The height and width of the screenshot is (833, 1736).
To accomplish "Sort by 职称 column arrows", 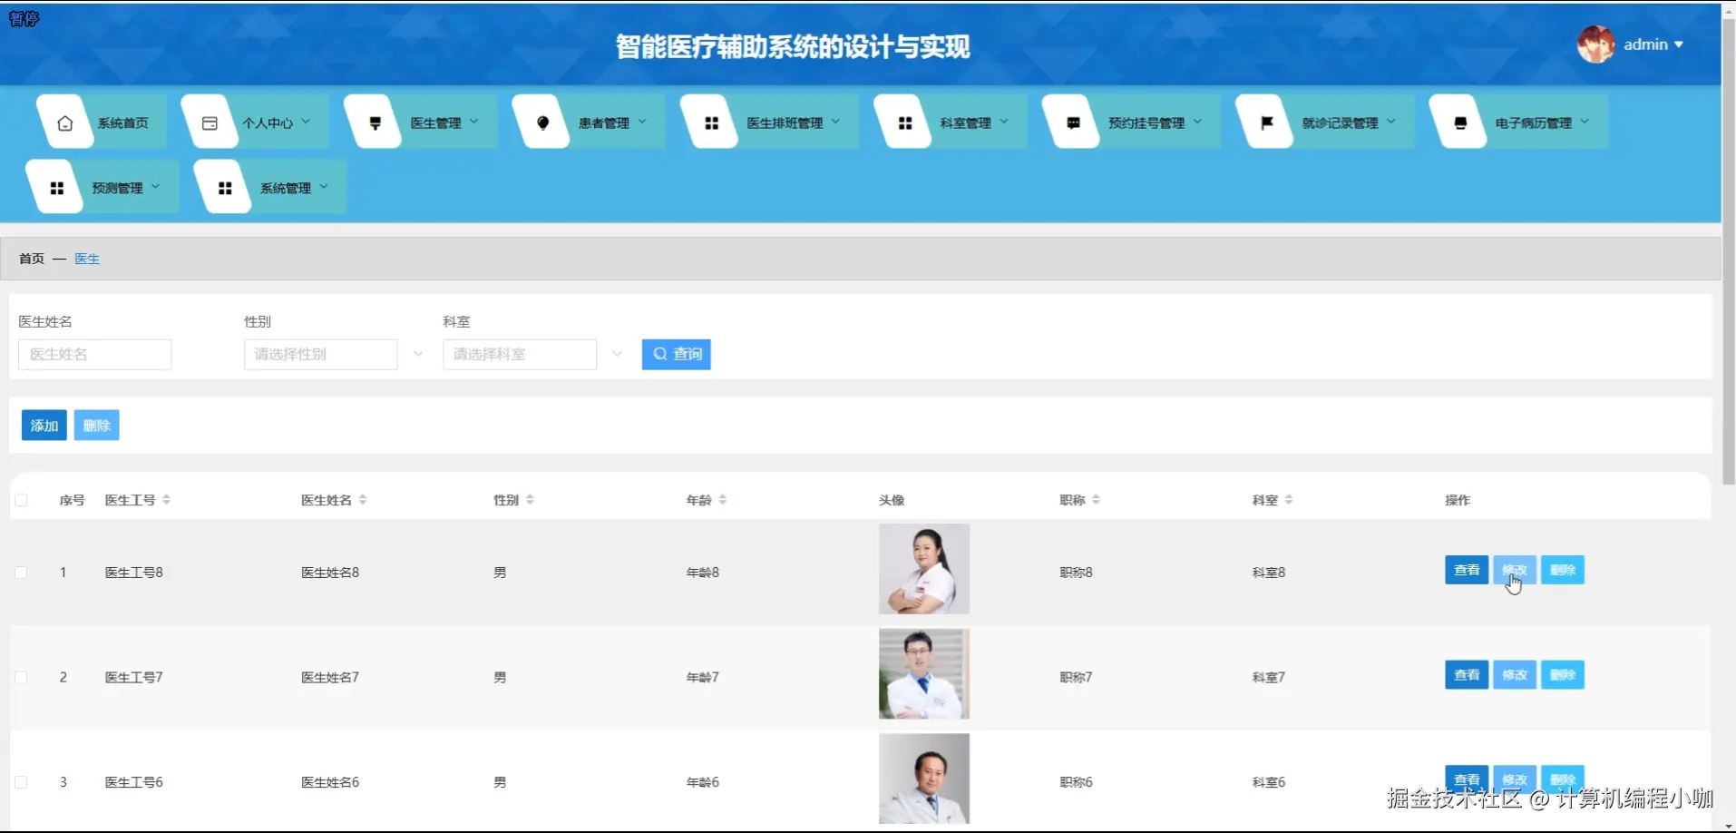I will (x=1097, y=500).
